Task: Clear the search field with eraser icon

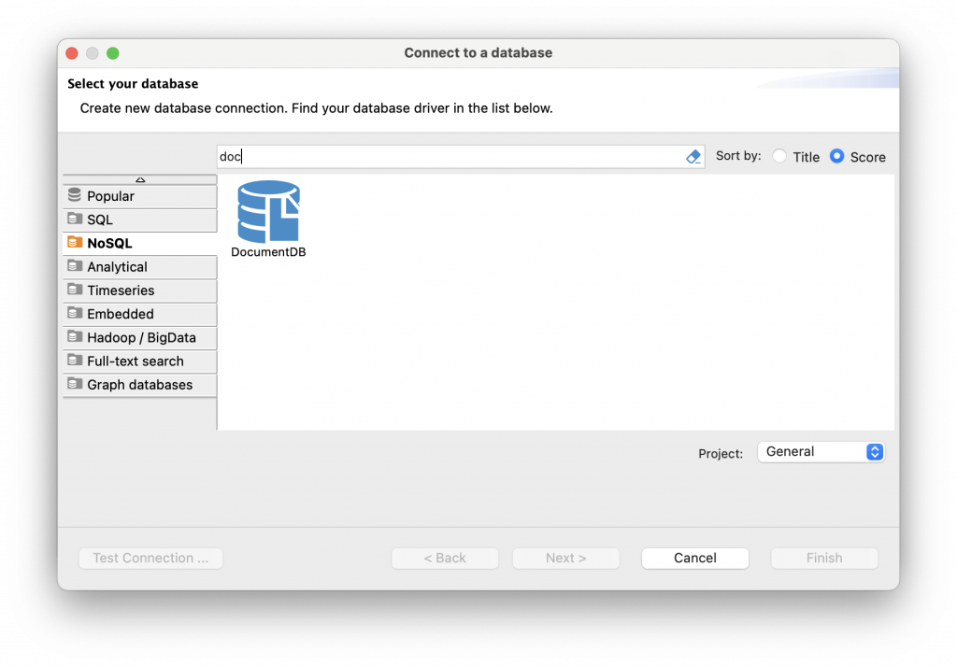Action: tap(693, 157)
